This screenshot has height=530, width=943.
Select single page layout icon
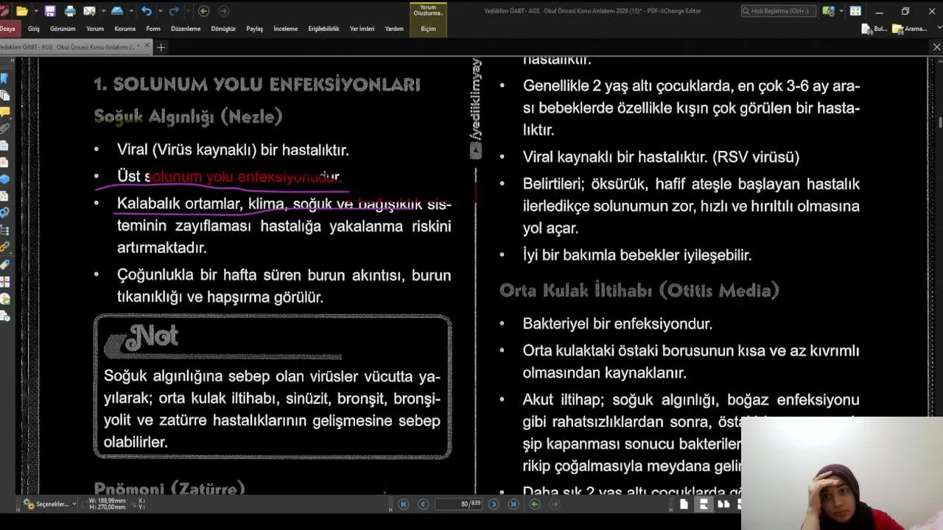point(684,504)
